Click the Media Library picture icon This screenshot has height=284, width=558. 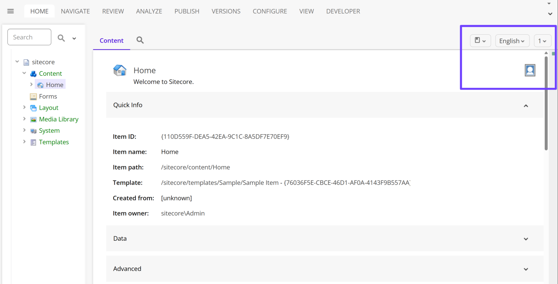[x=33, y=119]
